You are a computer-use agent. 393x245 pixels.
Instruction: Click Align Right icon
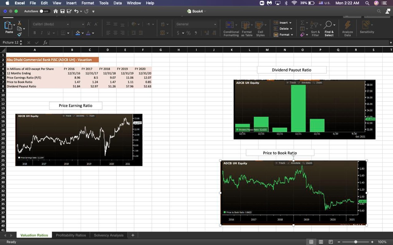click(x=122, y=33)
